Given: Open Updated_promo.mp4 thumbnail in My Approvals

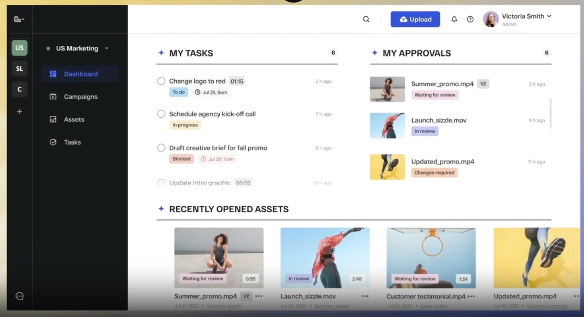Looking at the screenshot, I should point(387,167).
